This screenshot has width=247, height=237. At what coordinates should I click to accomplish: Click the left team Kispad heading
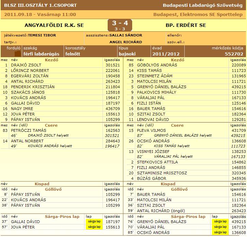[42, 184]
